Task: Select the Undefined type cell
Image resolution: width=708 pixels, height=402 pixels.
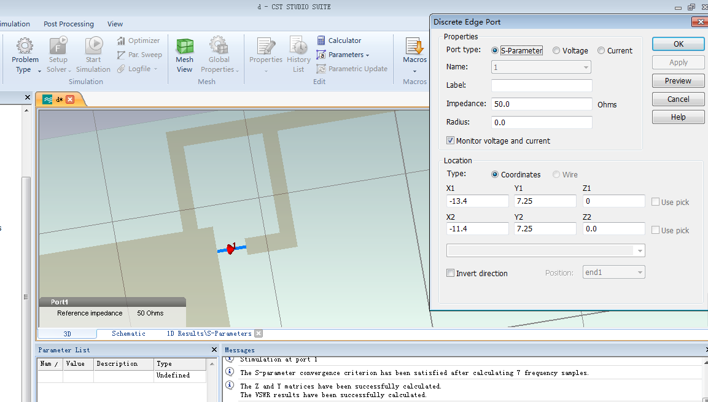Action: pyautogui.click(x=180, y=376)
